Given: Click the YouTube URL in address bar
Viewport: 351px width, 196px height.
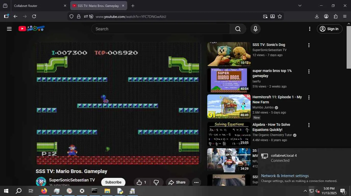Looking at the screenshot, I should pos(131,17).
